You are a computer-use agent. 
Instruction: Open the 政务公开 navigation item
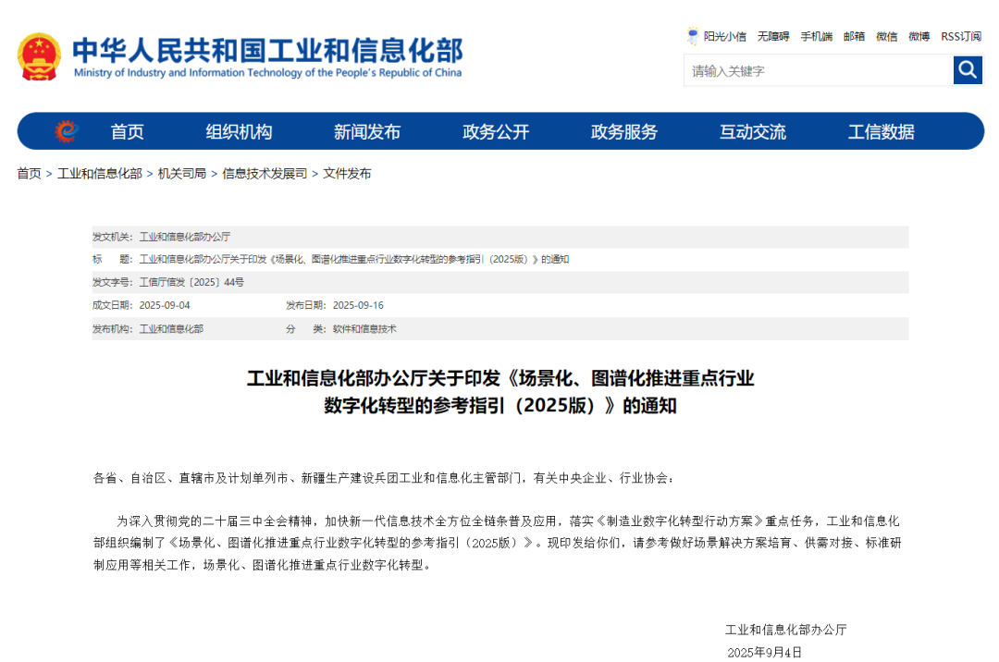[496, 132]
